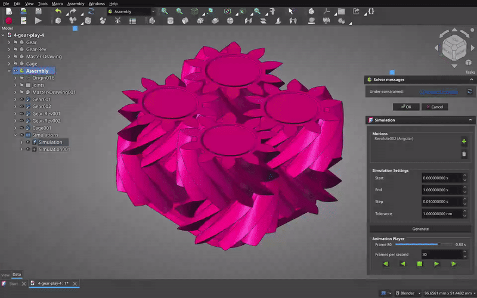Collapse the Simulations folder
Image resolution: width=477 pixels, height=298 pixels.
15,135
